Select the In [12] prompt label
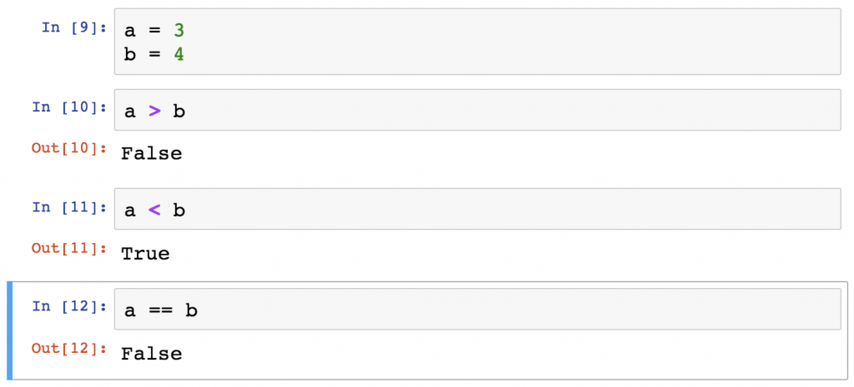The image size is (854, 387). [x=69, y=306]
